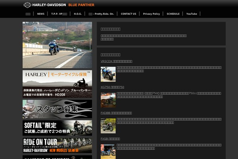The height and width of the screenshot is (159, 238).
Task: Open the FXDBB article link
Action: click(x=116, y=113)
